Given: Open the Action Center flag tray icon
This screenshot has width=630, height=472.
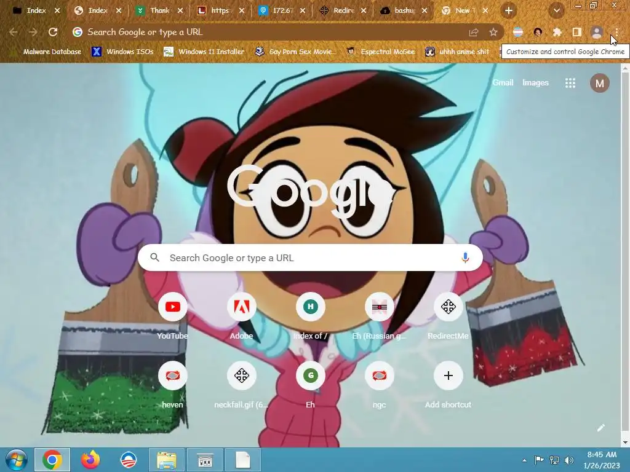Looking at the screenshot, I should coord(539,460).
